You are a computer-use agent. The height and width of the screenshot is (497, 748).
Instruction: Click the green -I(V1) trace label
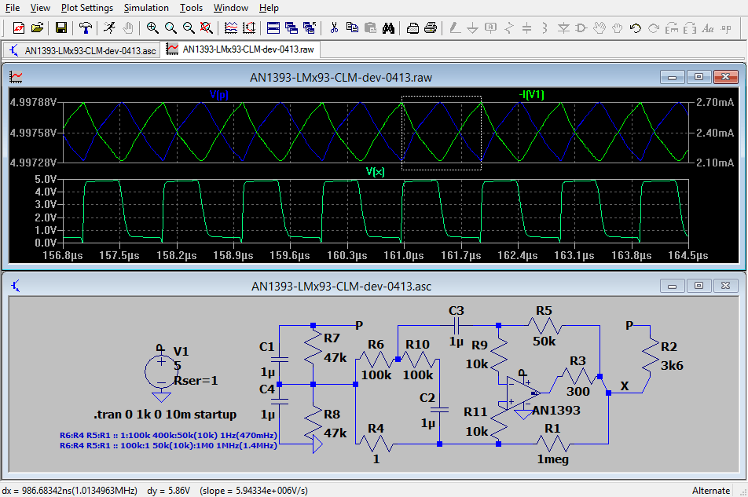pos(531,95)
